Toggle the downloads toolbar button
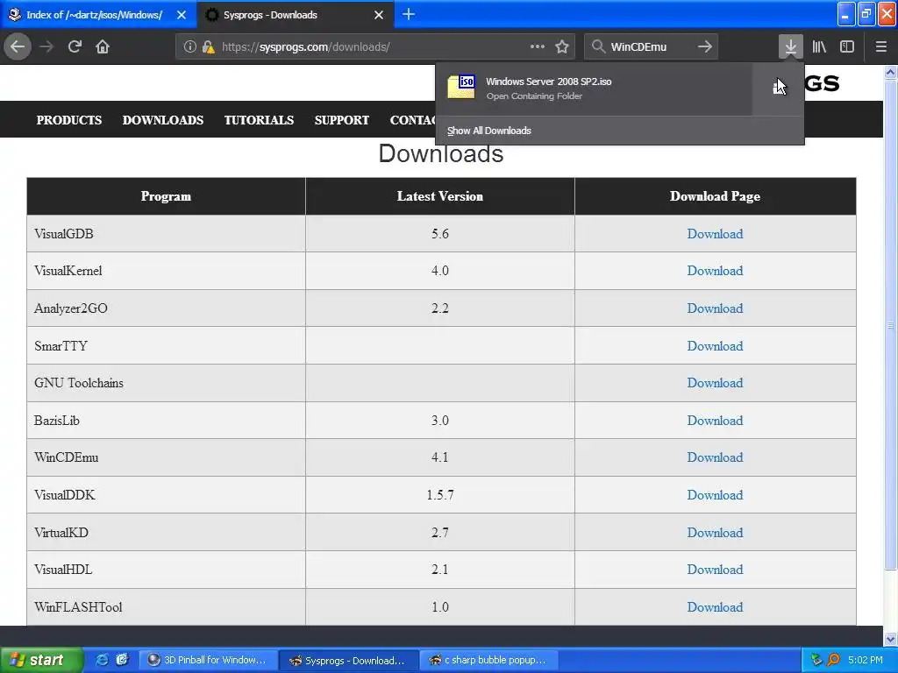898x673 pixels. (x=790, y=46)
